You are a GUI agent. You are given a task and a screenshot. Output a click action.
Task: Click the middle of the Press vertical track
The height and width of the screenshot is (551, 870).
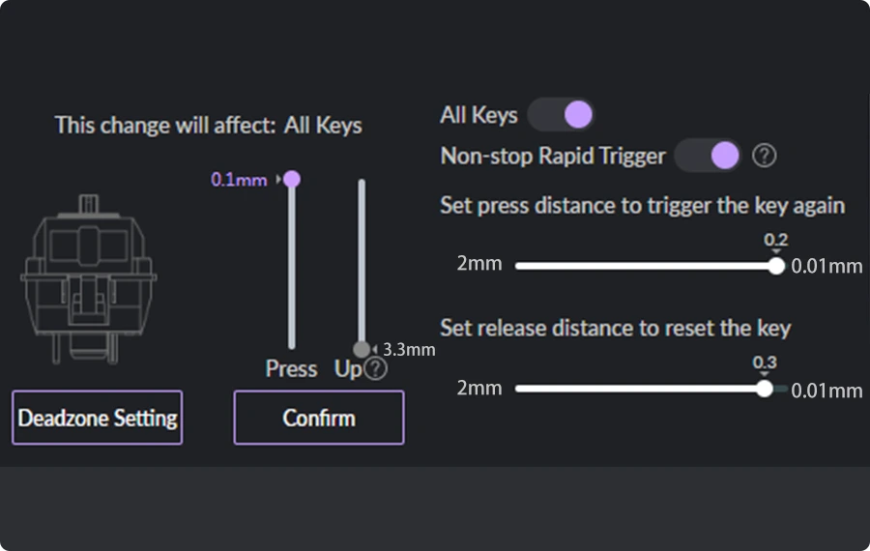pyautogui.click(x=292, y=264)
